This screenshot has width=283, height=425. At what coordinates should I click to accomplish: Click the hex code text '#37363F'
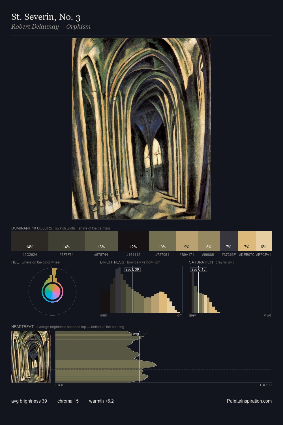tap(229, 255)
